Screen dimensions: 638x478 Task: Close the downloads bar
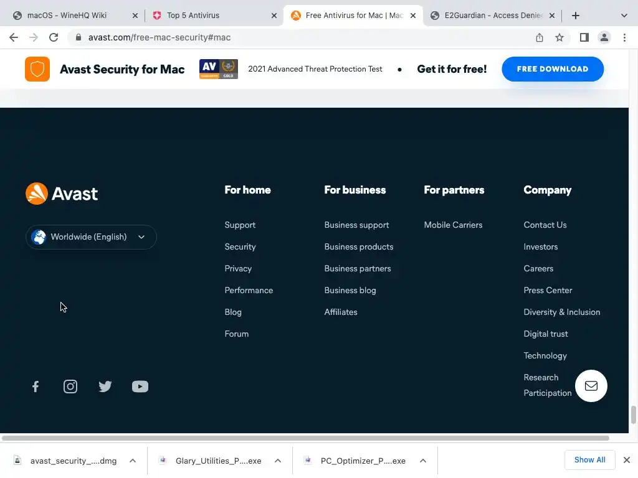pyautogui.click(x=627, y=460)
